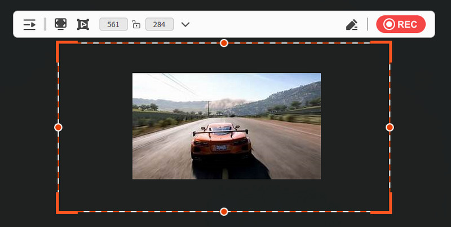The height and width of the screenshot is (227, 451).
Task: Edit the width field showing 561
Action: point(113,24)
